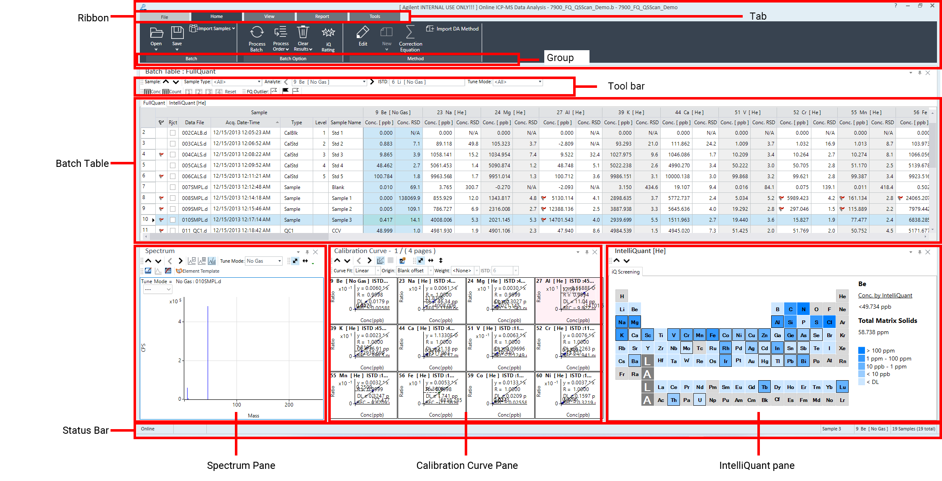The image size is (942, 481).
Task: Sort by Acq. Date-Time column header
Action: pos(245,123)
